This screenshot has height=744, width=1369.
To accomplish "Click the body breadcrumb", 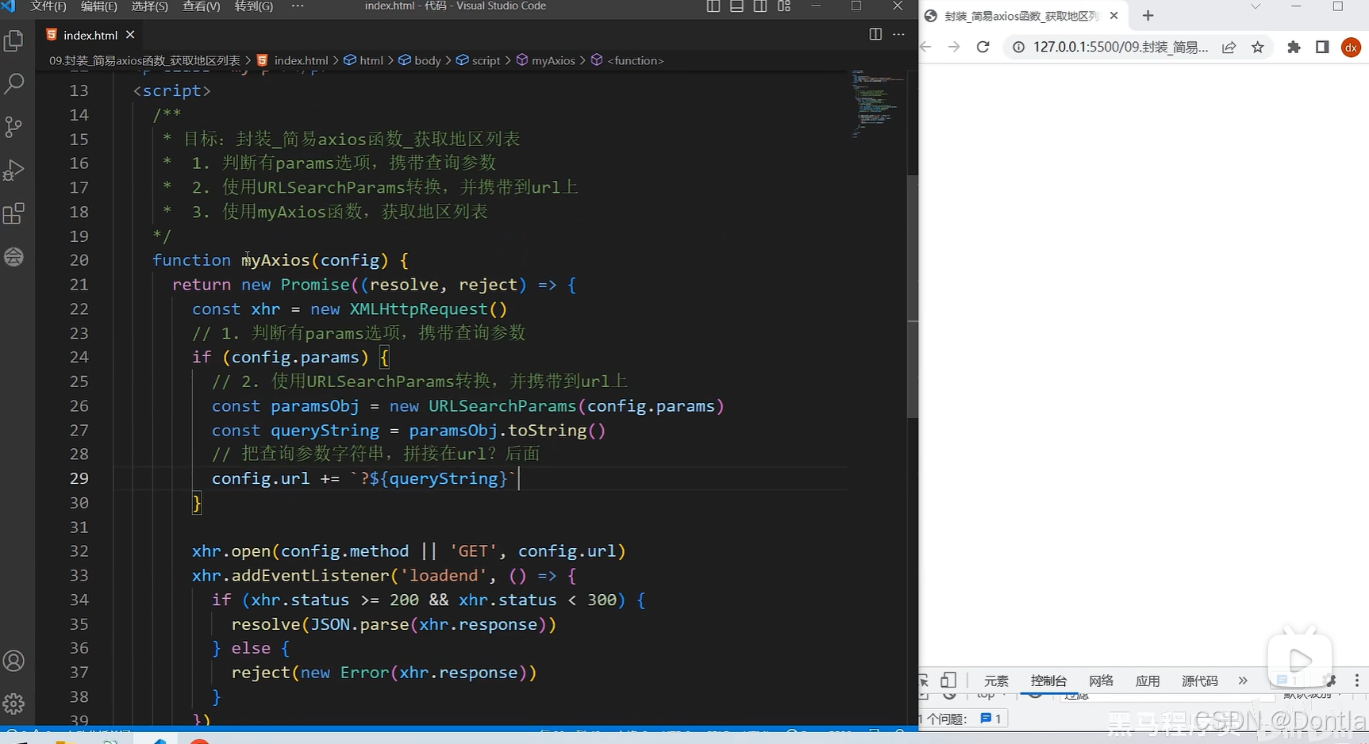I will tap(420, 60).
